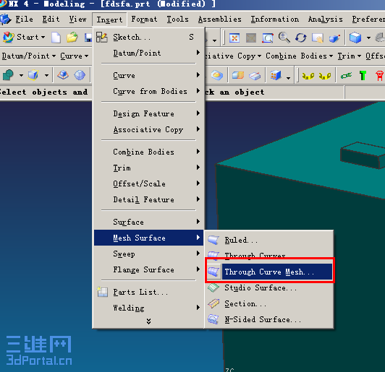The width and height of the screenshot is (385, 372).
Task: Expand Trim submenu in Insert menu
Action: [148, 168]
